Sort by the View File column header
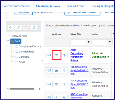The width and height of the screenshot is (115, 100). (76, 34)
